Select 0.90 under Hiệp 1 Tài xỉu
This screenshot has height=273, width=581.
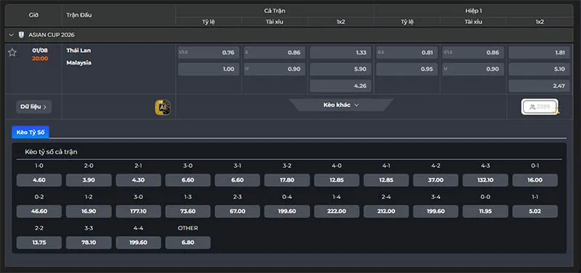click(473, 69)
